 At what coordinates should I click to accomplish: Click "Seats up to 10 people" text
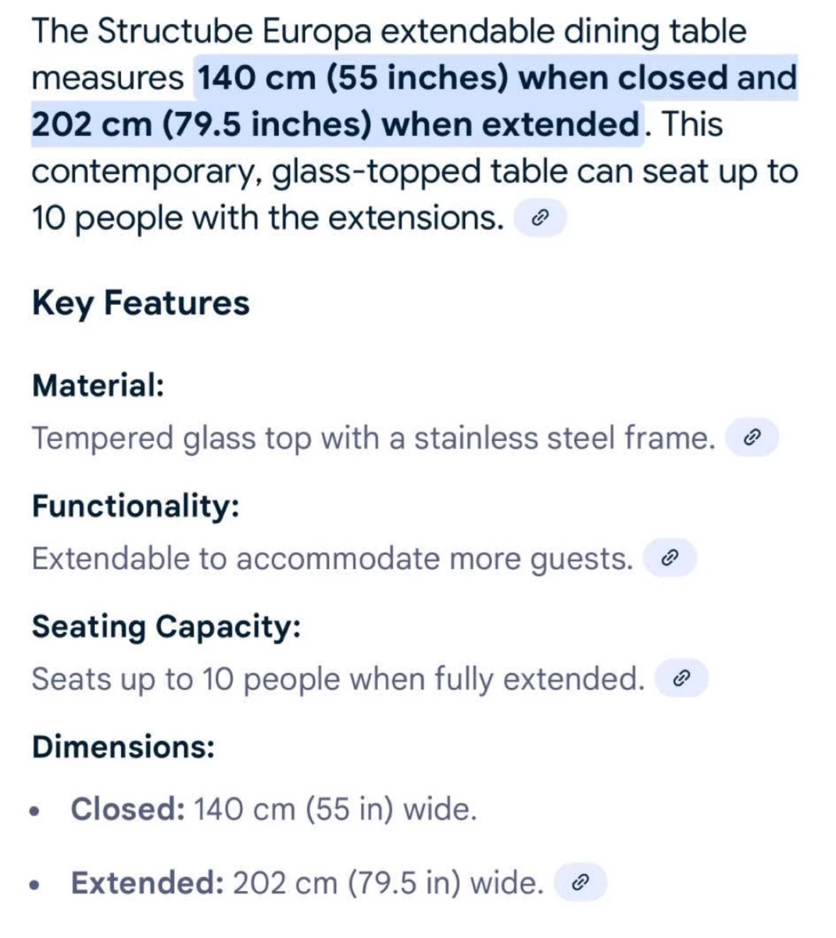pos(186,679)
